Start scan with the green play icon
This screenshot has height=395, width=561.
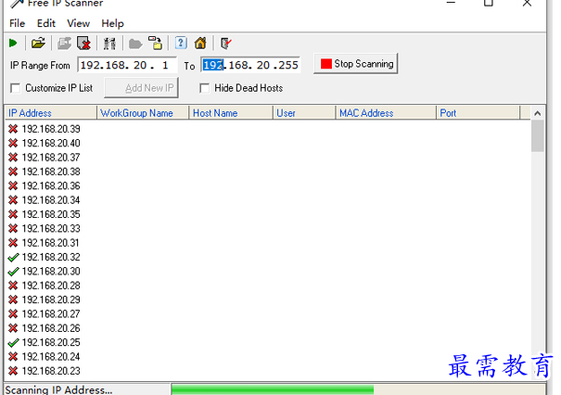[13, 44]
